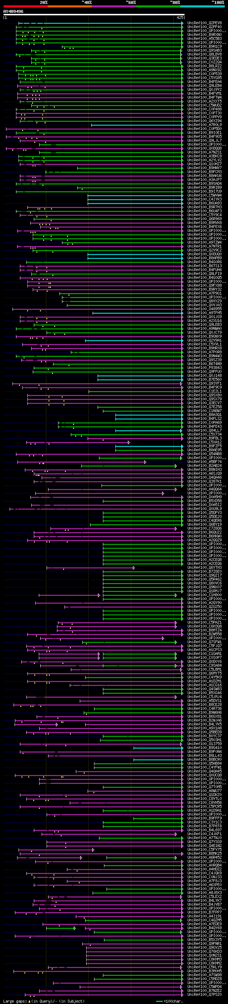
Task: Click the cyan alignment bar for UniRef100_A9TFH5
Action: 138,313
